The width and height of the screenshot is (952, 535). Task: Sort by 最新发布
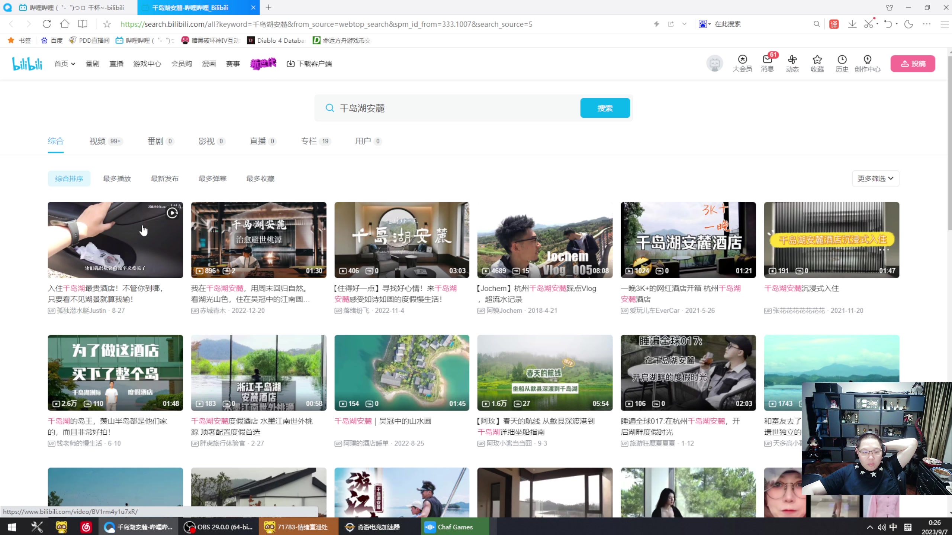(x=165, y=179)
